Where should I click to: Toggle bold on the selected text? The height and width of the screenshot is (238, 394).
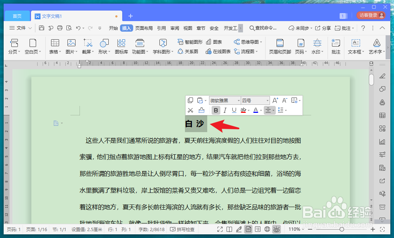pyautogui.click(x=216, y=110)
